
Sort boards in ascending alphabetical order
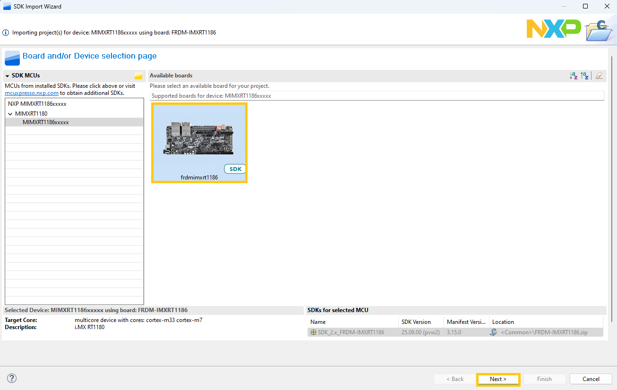click(574, 76)
